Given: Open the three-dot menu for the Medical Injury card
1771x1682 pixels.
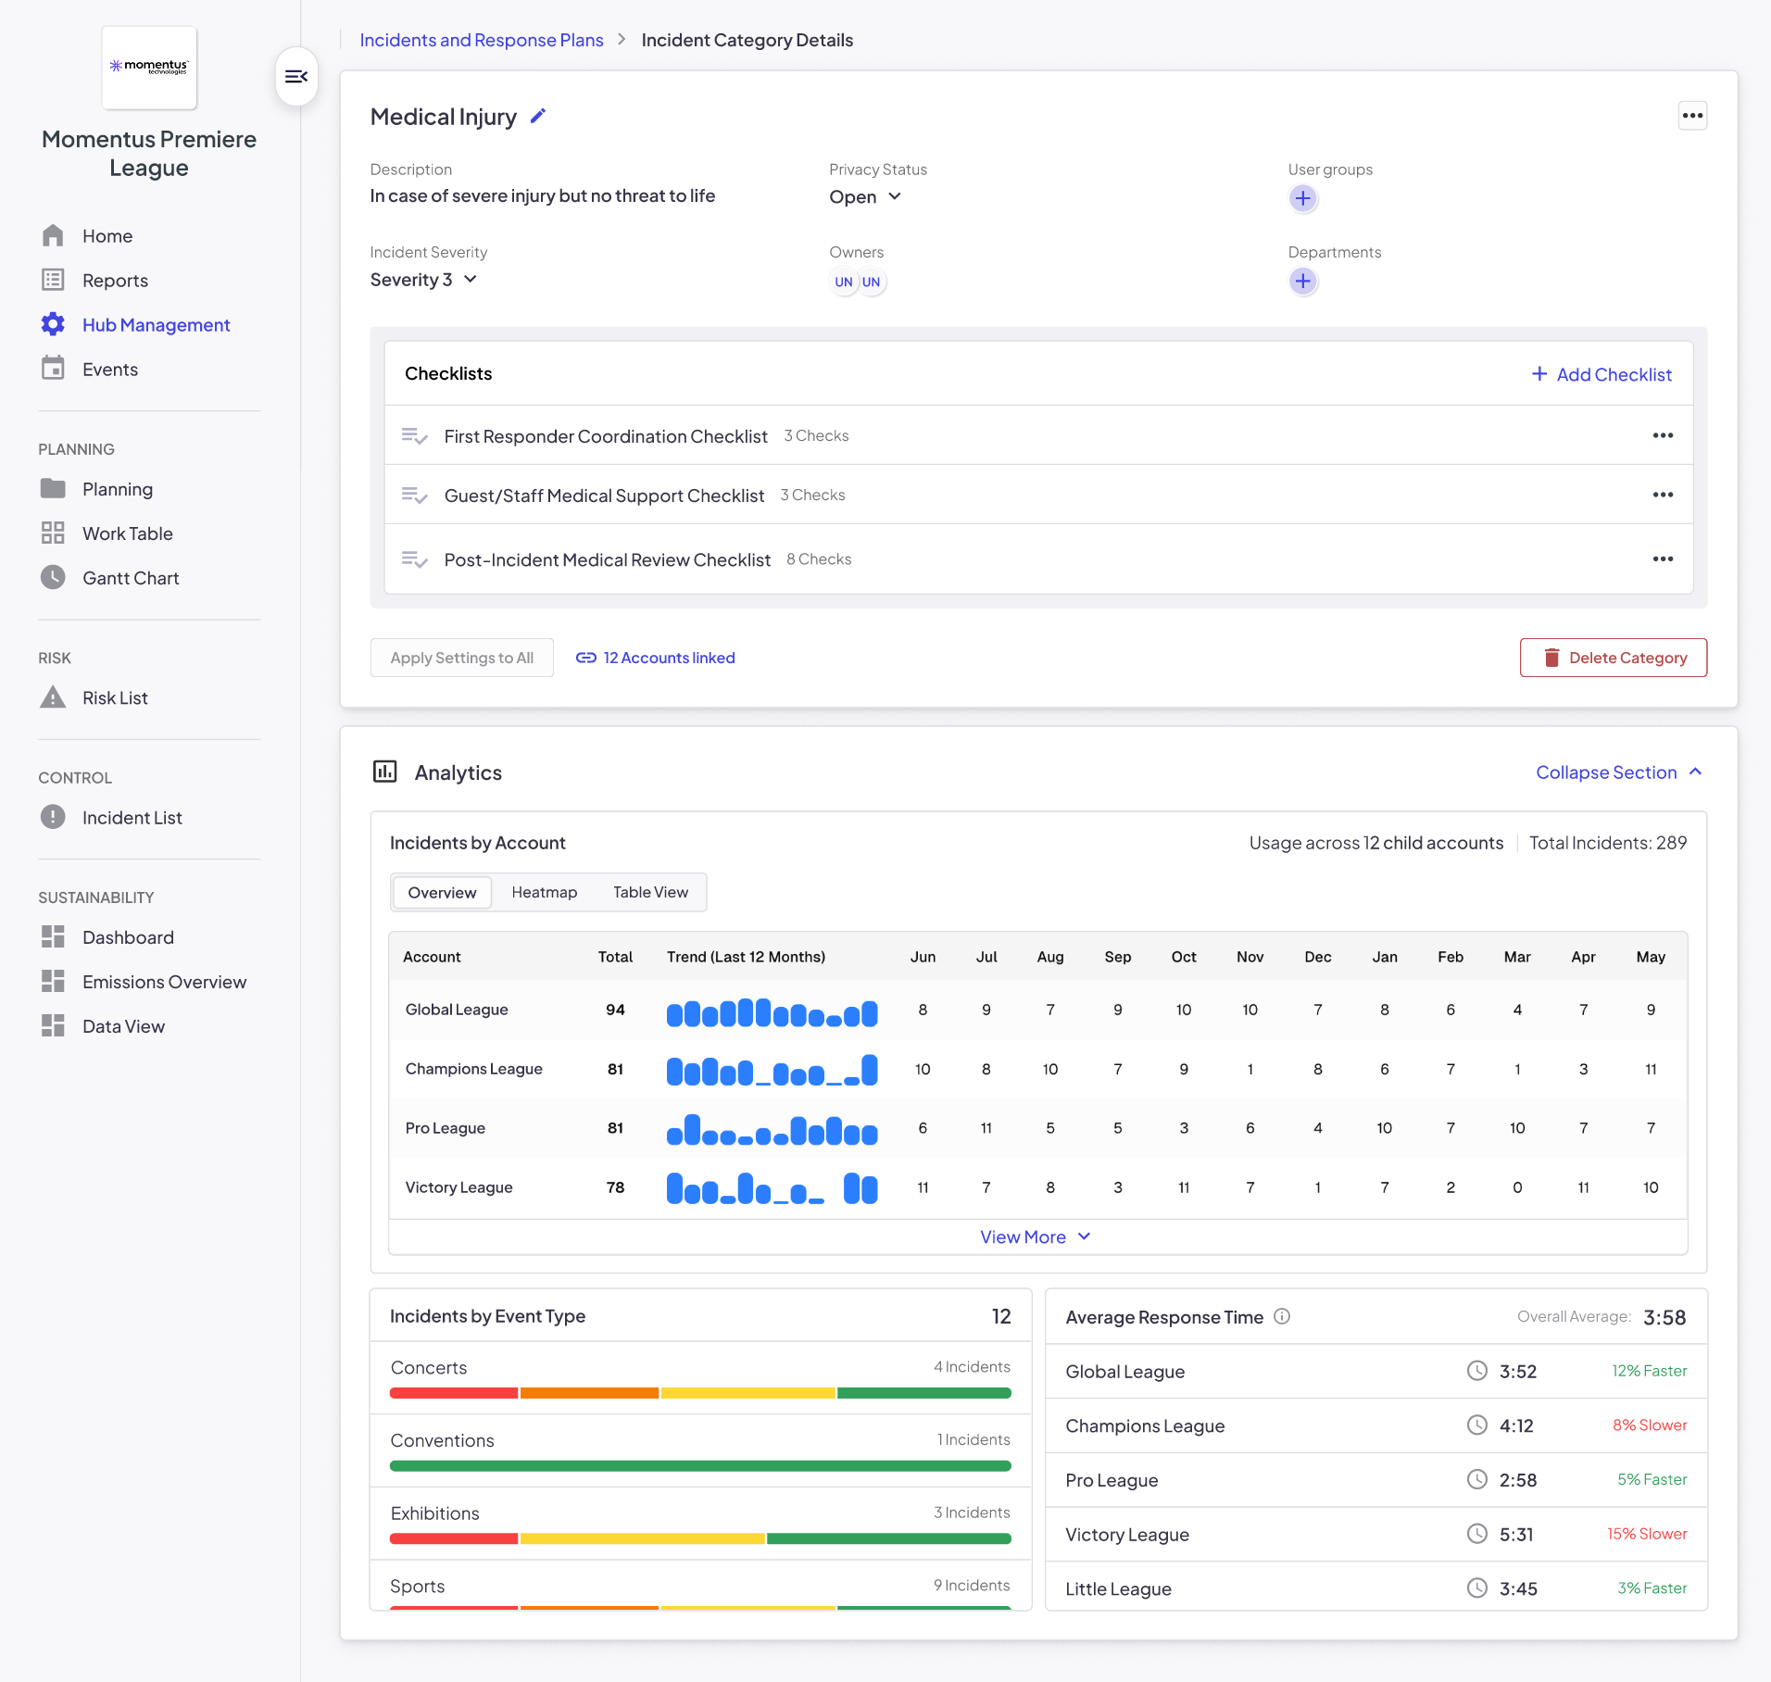Looking at the screenshot, I should [1692, 116].
